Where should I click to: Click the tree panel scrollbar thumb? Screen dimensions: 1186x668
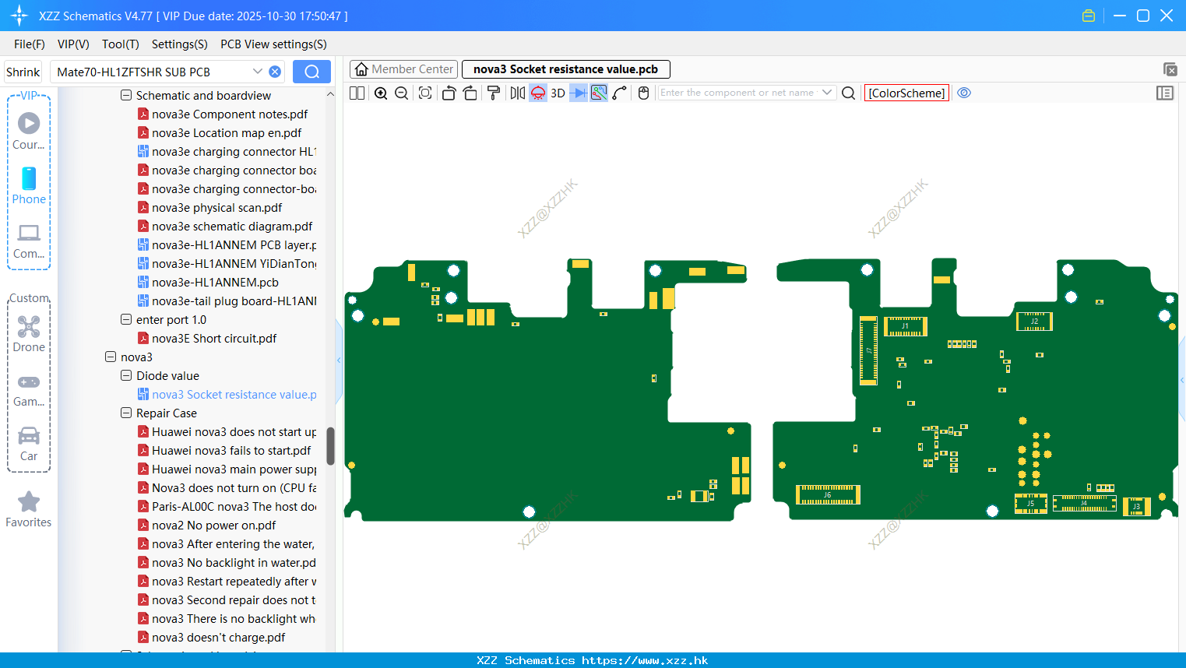click(330, 446)
